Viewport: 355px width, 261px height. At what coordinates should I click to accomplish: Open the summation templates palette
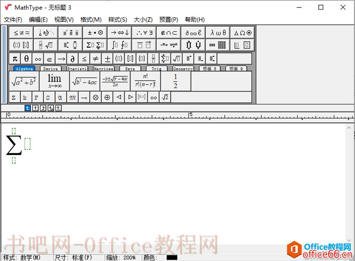click(x=95, y=45)
